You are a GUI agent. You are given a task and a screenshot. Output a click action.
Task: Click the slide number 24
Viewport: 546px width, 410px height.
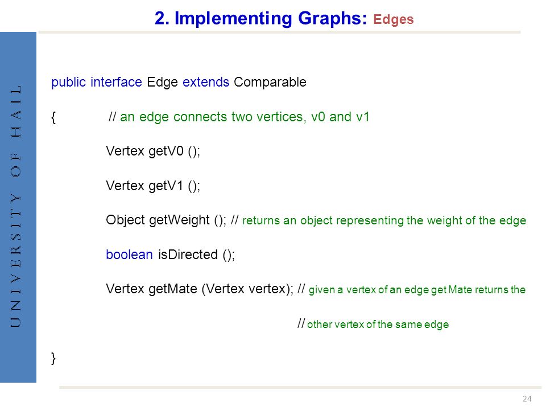527,399
